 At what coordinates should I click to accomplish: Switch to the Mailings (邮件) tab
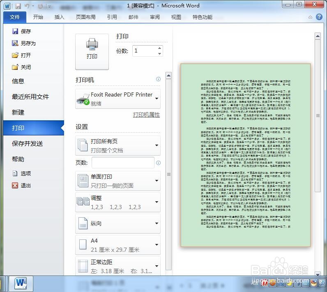134,17
